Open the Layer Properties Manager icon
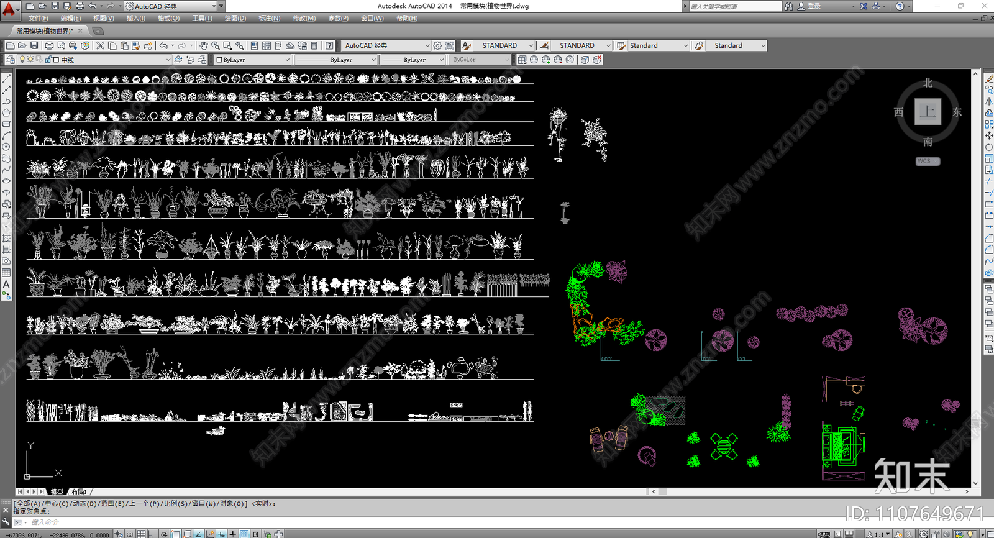994x538 pixels. tap(10, 60)
